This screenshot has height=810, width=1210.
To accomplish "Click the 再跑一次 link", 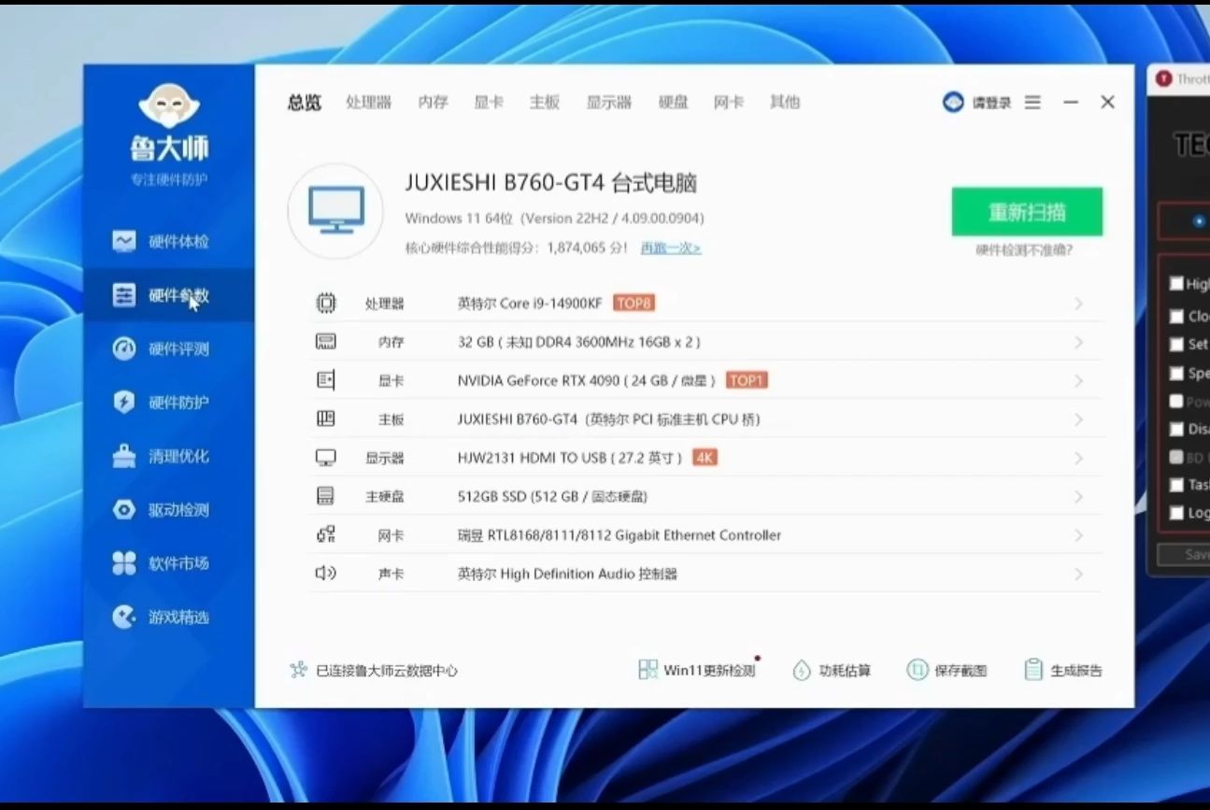I will tap(670, 249).
